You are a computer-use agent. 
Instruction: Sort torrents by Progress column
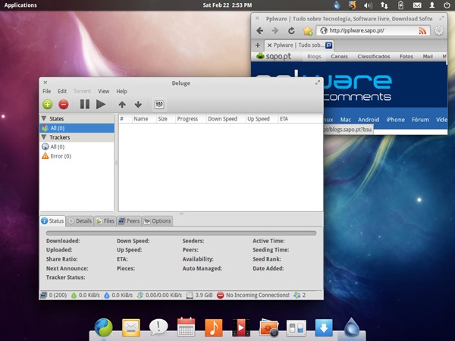click(190, 119)
